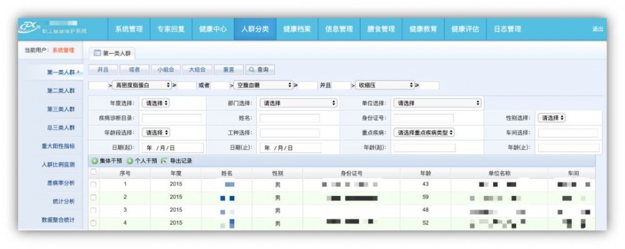This screenshot has width=625, height=249.
Task: Check the checkbox for row 3
Action: [x=93, y=210]
